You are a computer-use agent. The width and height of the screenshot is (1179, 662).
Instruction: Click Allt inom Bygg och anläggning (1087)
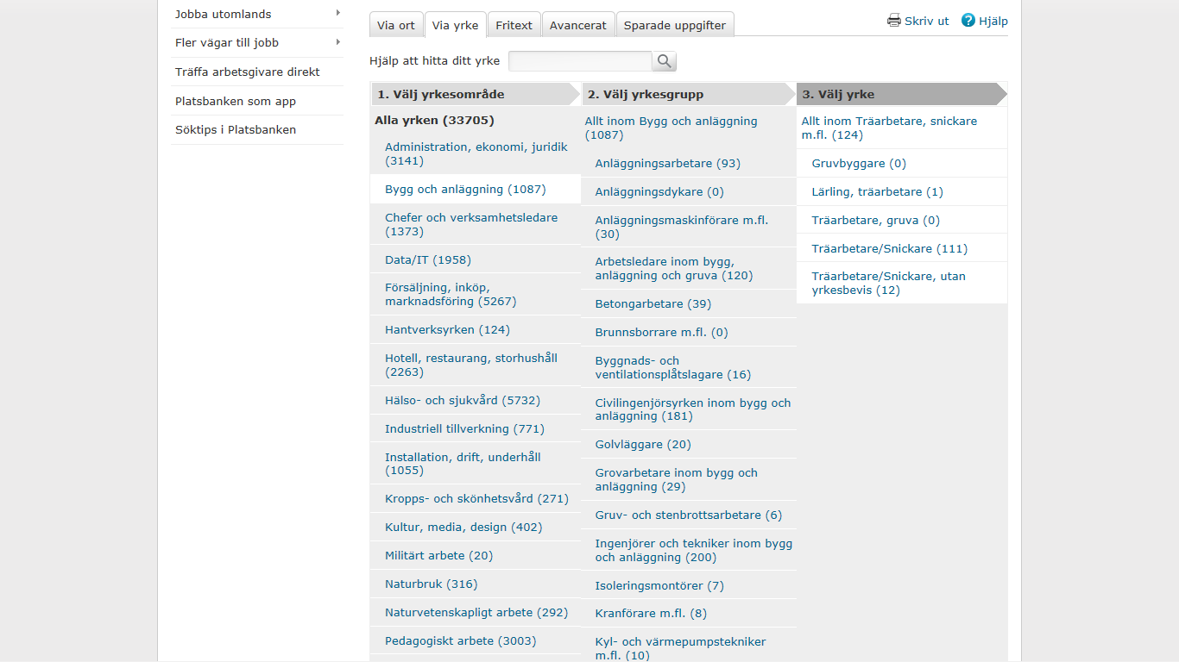click(x=671, y=128)
